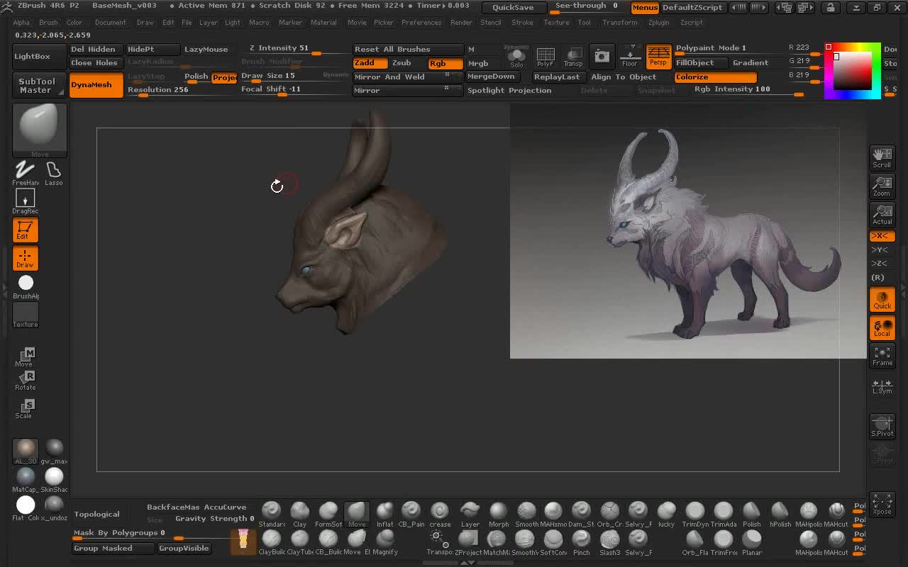
Task: Open the BrushAlpha selector
Action: (x=26, y=287)
